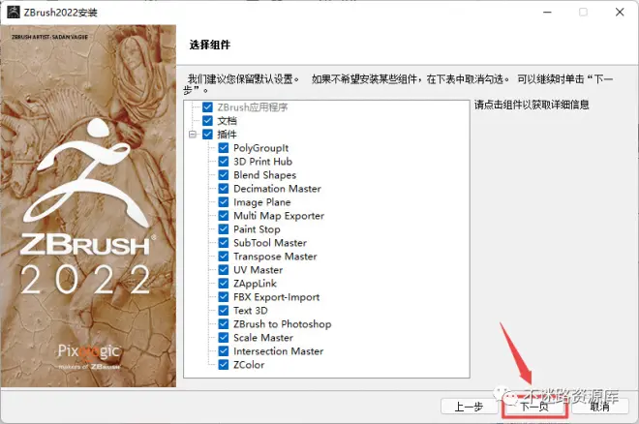Go back with the 上一步 button
Image resolution: width=639 pixels, height=424 pixels.
(469, 406)
